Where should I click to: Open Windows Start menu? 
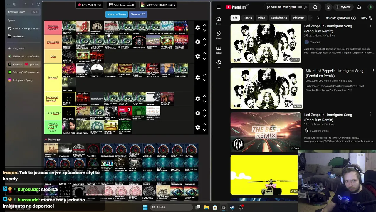[145, 207]
